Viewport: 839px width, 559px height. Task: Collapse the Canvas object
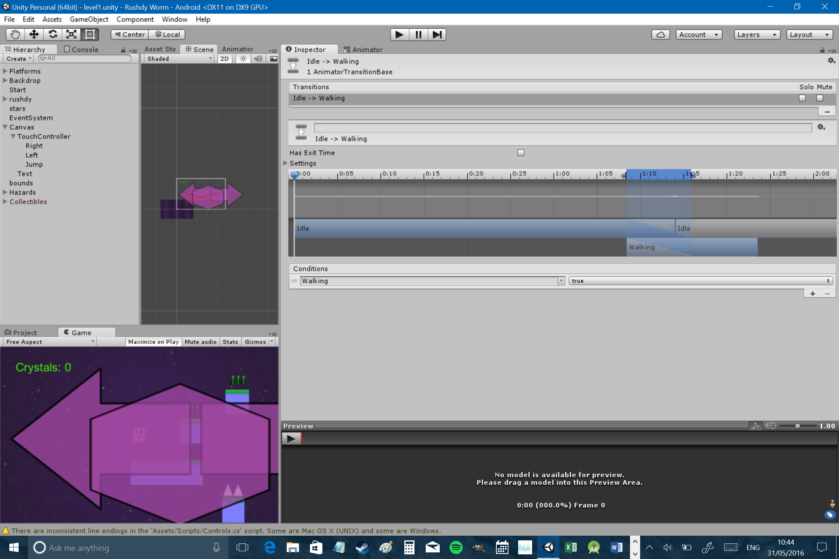[x=5, y=127]
